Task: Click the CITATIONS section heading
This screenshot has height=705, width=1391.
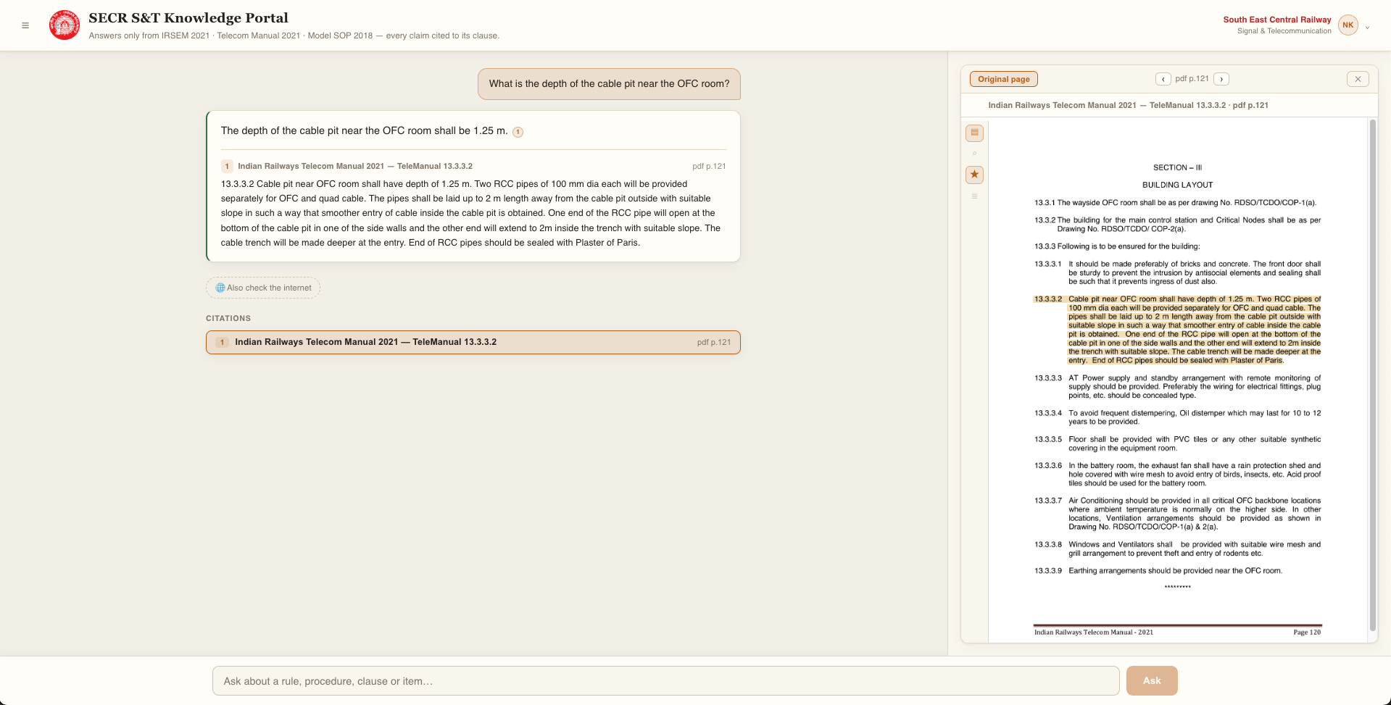Action: pos(228,318)
